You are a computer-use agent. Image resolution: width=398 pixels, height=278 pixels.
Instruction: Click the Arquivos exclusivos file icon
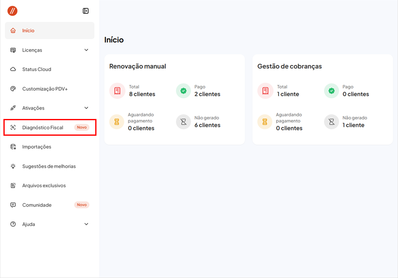tap(13, 186)
